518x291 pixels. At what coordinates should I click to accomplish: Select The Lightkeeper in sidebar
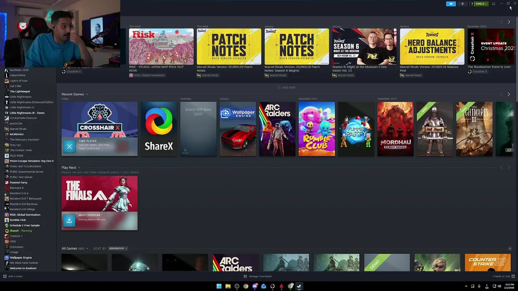(20, 91)
